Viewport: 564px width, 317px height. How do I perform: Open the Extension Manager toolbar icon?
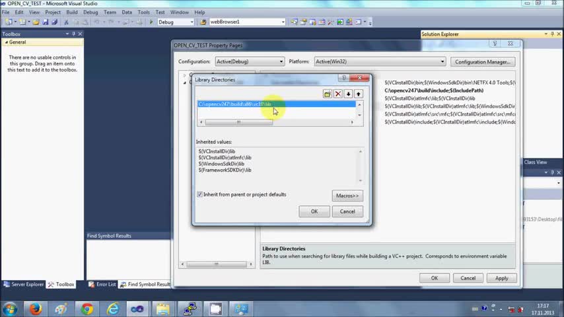click(x=349, y=22)
